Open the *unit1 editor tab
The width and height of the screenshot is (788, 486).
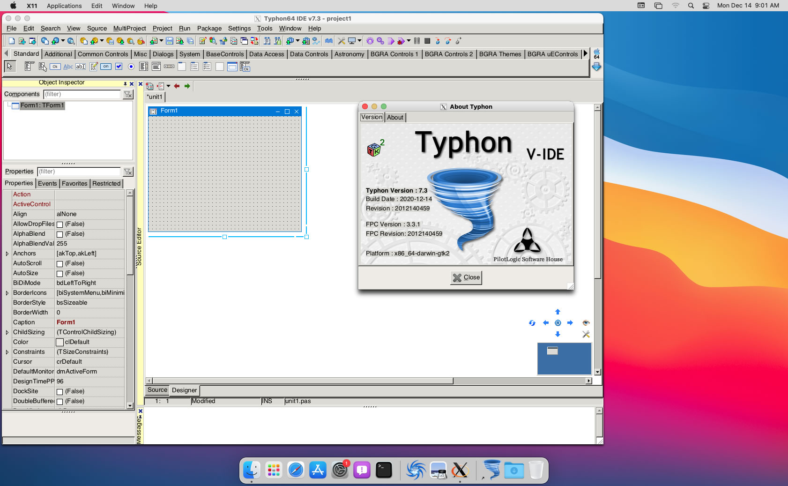click(x=155, y=97)
